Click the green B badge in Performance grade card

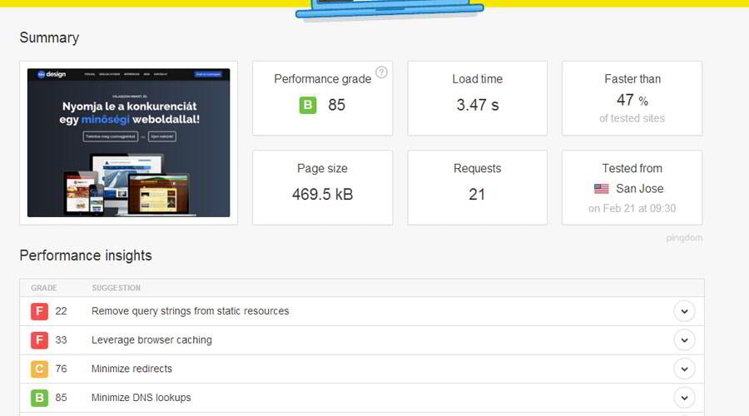click(x=308, y=105)
